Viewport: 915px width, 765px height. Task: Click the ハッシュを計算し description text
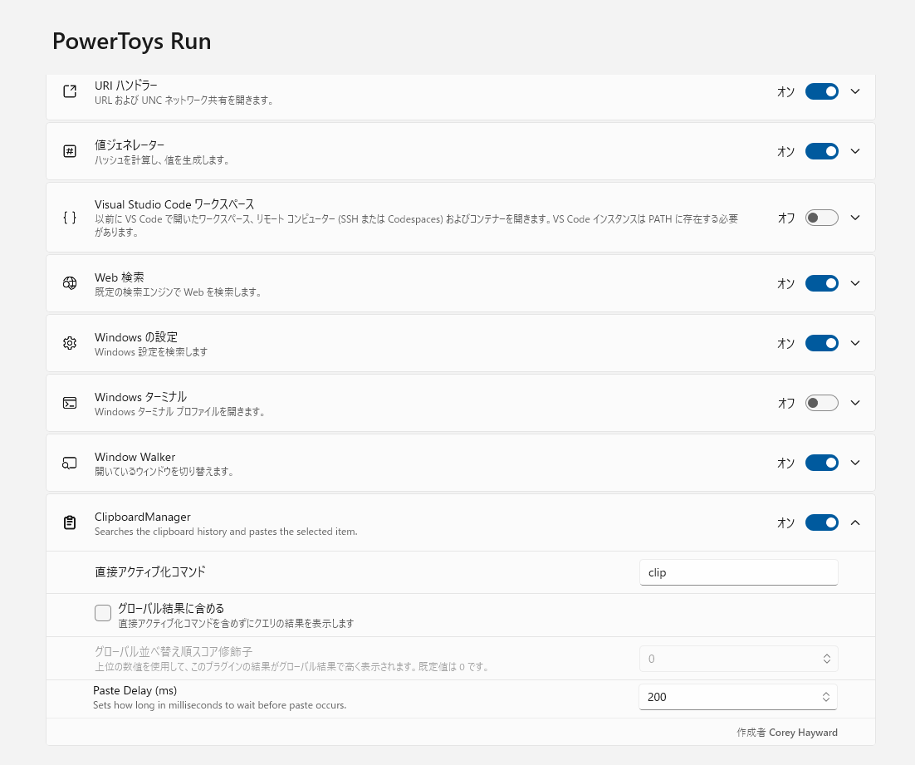162,160
